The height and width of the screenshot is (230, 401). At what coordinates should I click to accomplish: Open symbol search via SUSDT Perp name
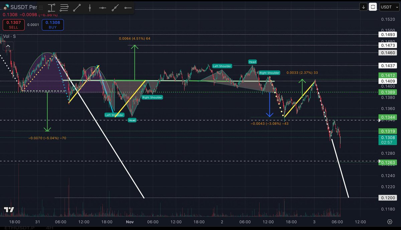(23, 7)
